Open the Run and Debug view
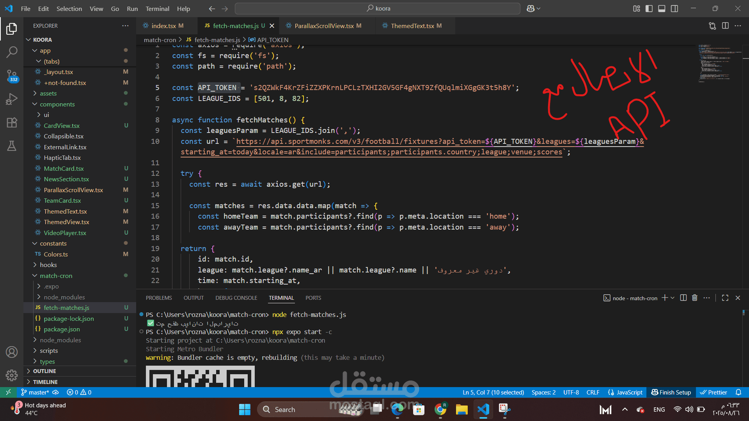This screenshot has height=421, width=749. coord(12,99)
